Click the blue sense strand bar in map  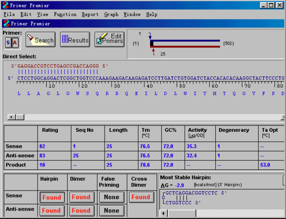(186, 41)
